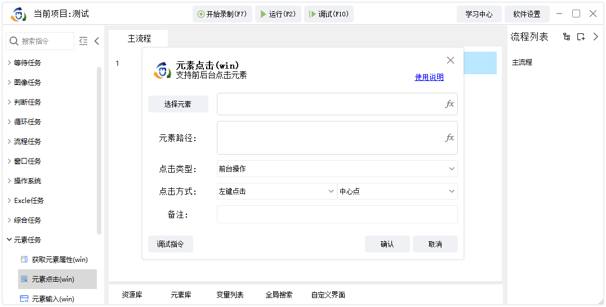
Task: Click the 确认 button
Action: [387, 244]
